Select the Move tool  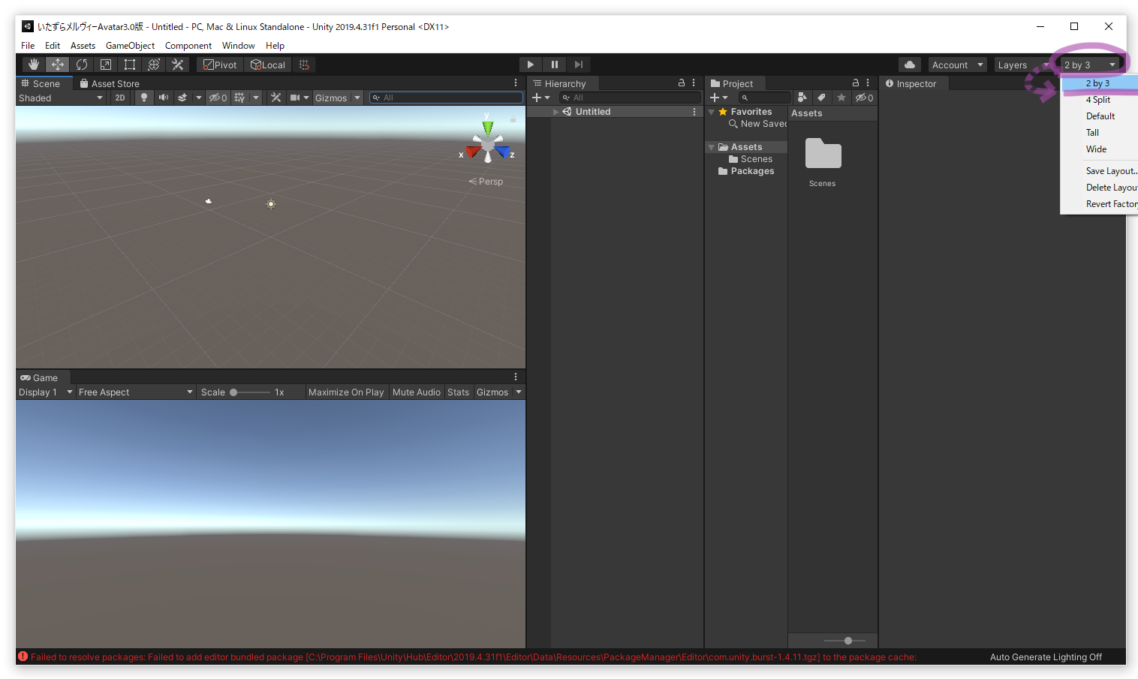point(58,65)
